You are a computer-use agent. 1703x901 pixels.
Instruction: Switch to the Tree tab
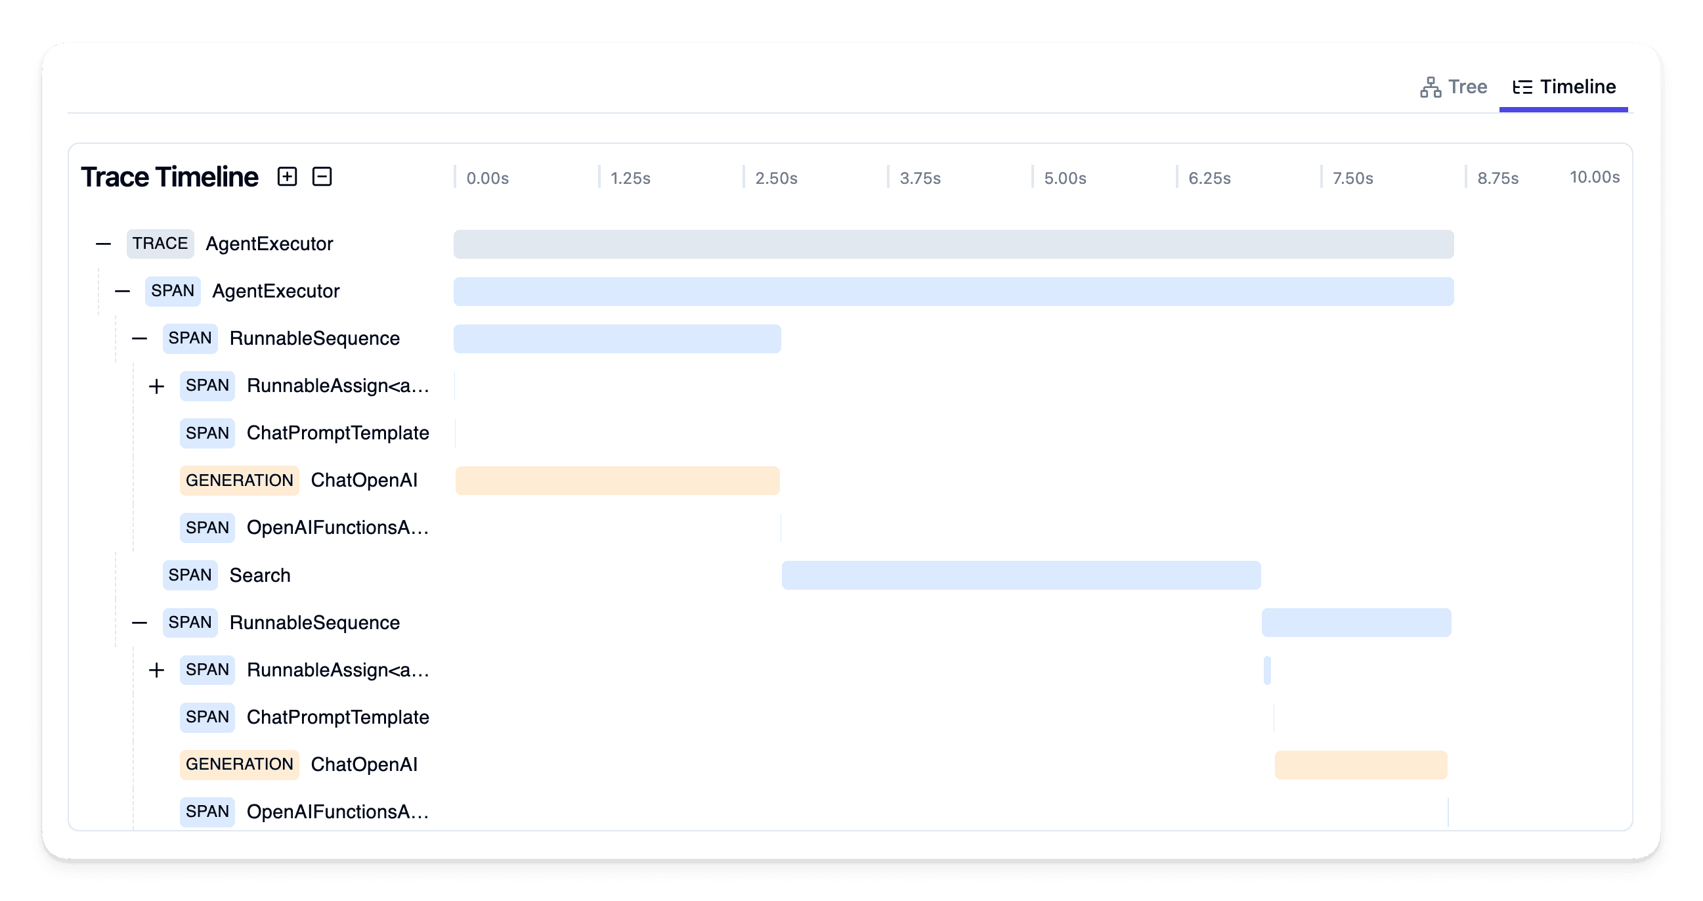coord(1467,86)
